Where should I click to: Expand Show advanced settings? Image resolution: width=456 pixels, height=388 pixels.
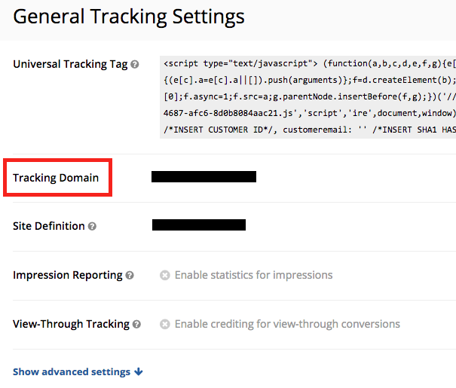(72, 371)
